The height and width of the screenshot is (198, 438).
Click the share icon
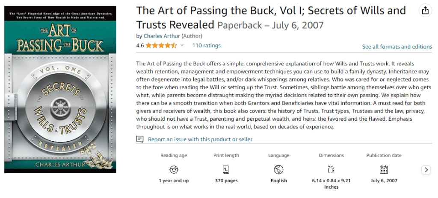coord(425,11)
